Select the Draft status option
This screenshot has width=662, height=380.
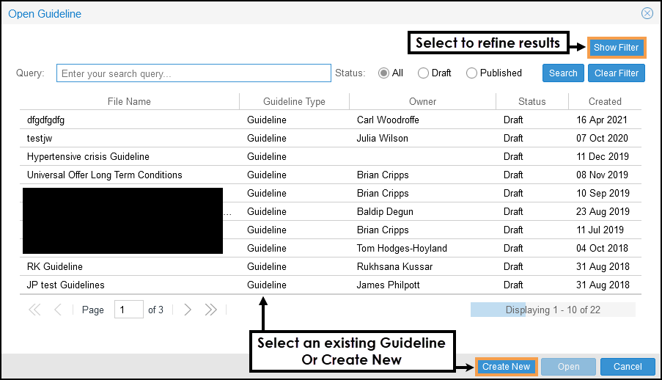(423, 73)
